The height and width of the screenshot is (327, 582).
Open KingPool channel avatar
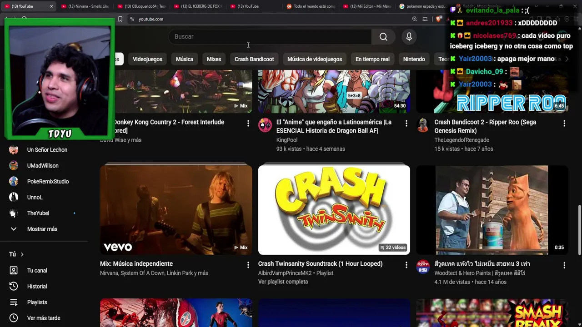[x=265, y=125]
